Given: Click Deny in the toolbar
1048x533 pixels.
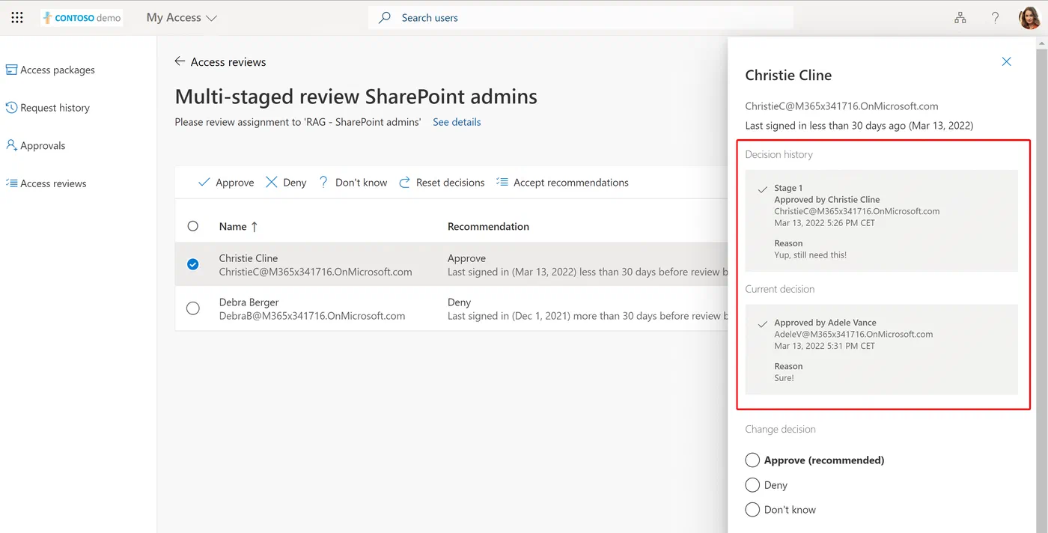Looking at the screenshot, I should 286,182.
